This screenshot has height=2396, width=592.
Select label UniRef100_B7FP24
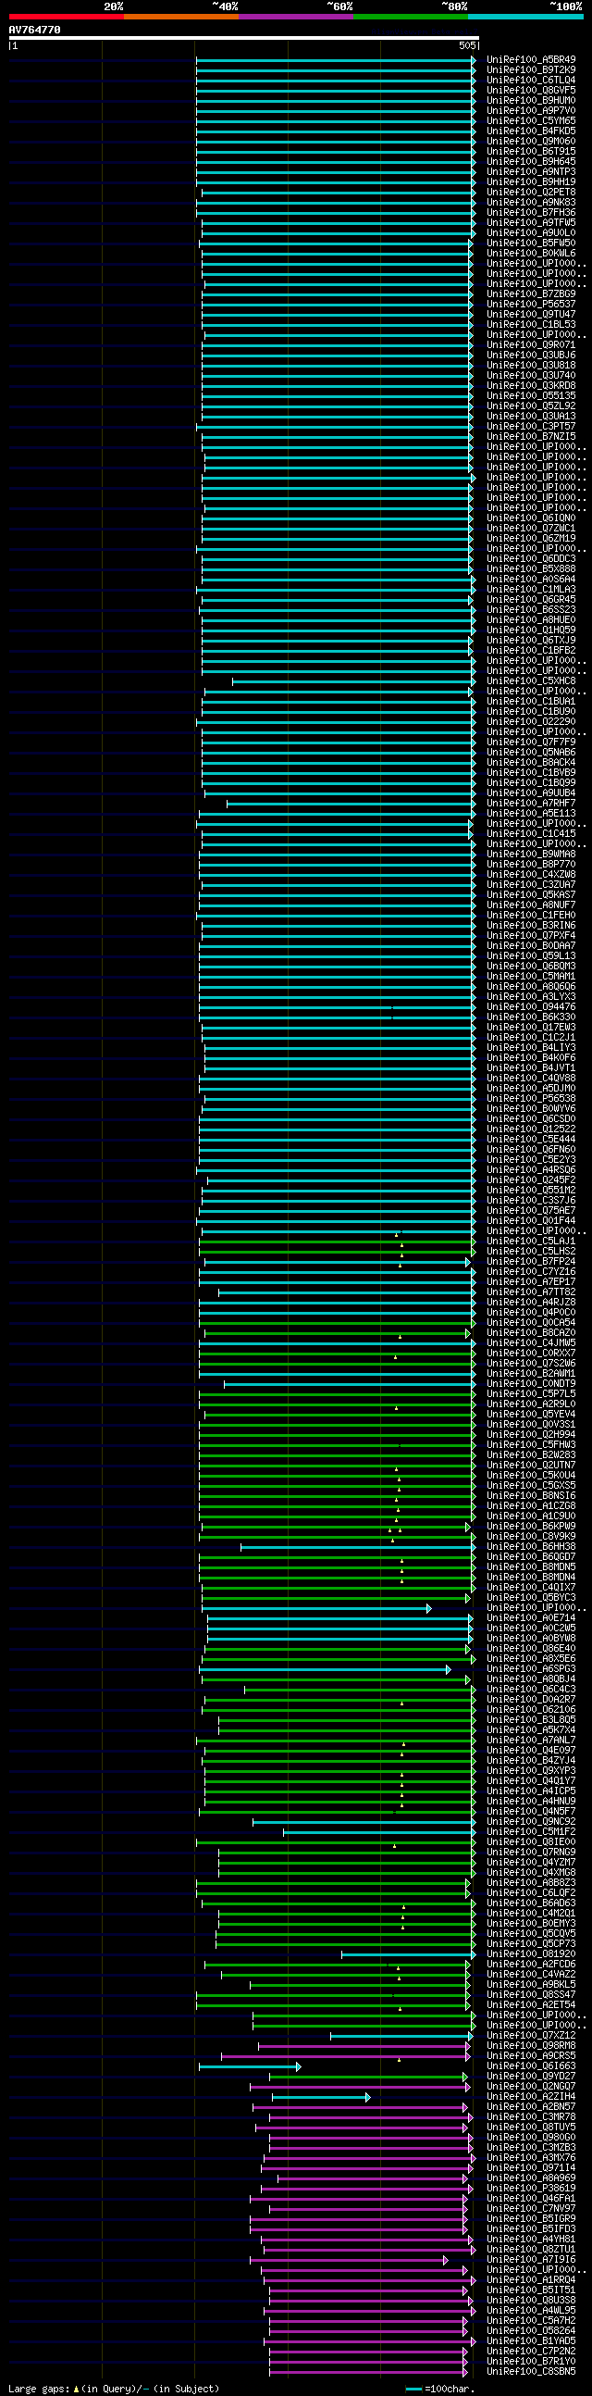click(x=531, y=1261)
